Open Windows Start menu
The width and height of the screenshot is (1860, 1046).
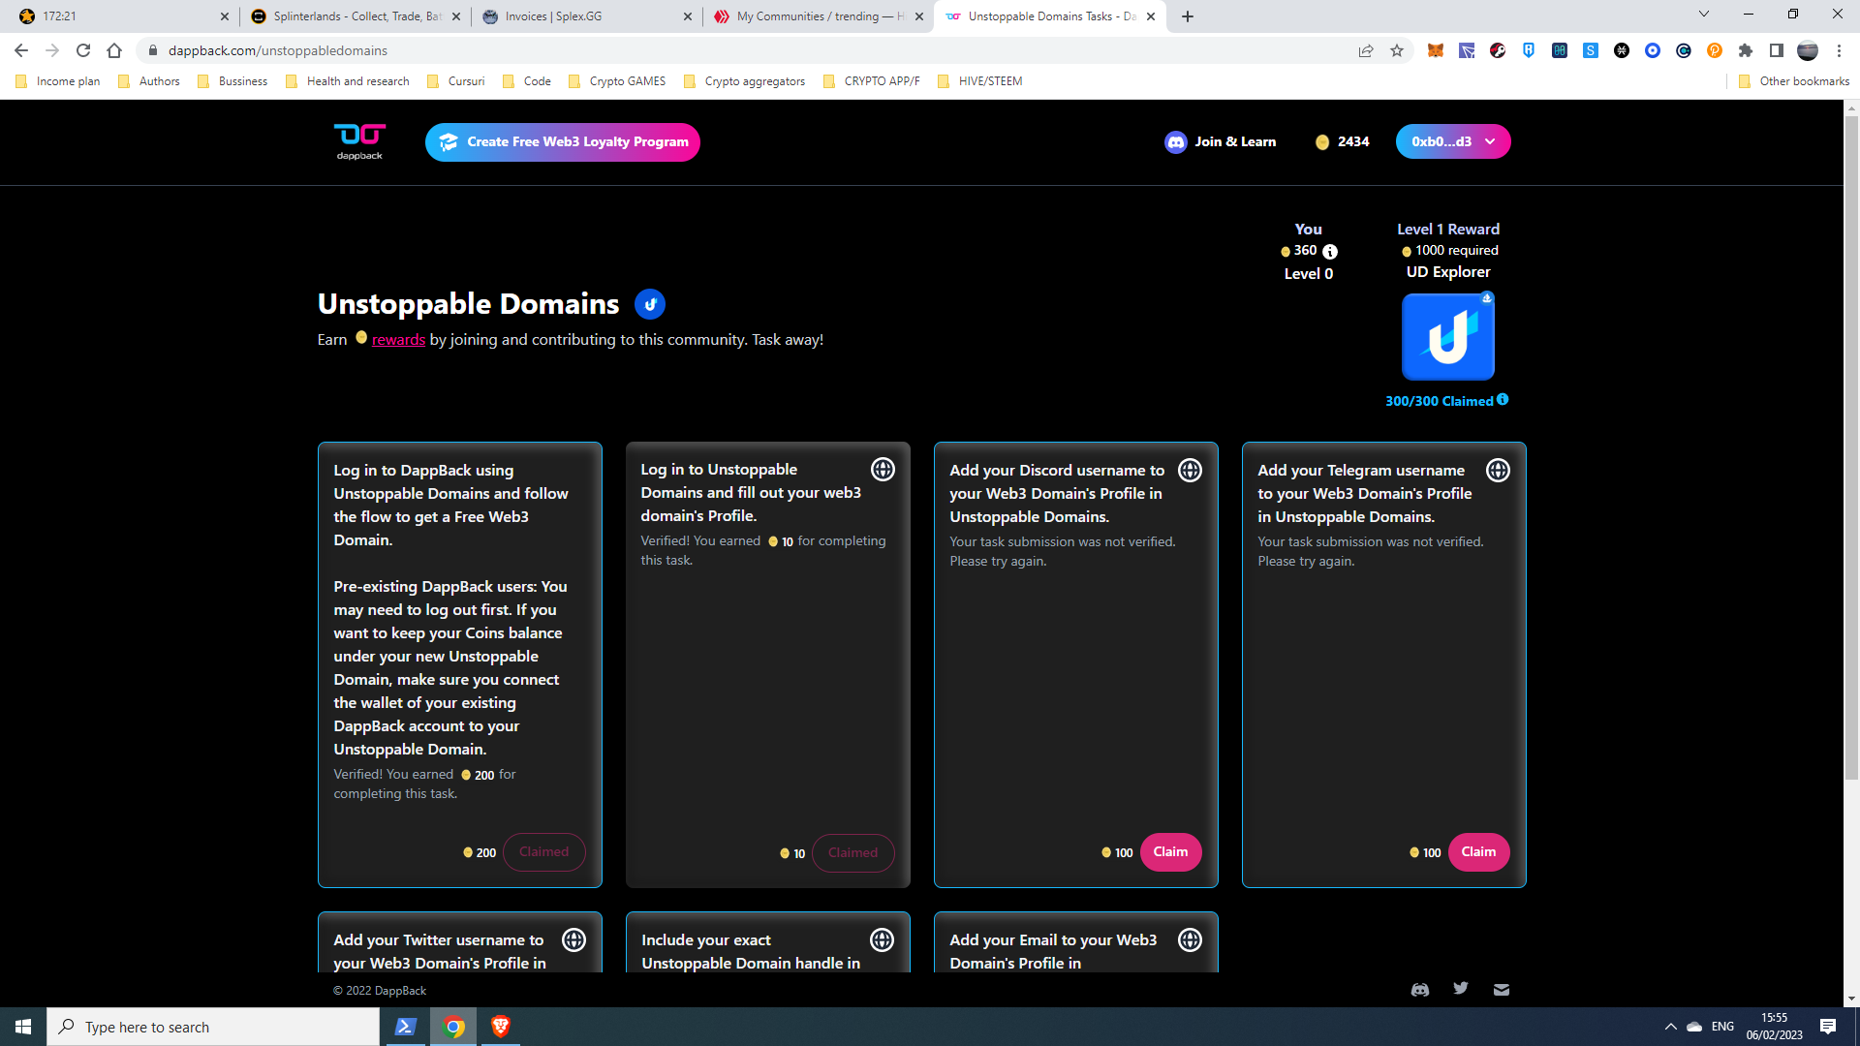tap(23, 1027)
